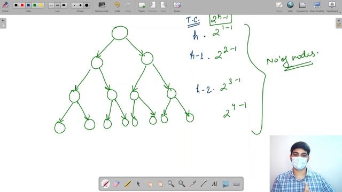Select the Pen tool in stylus palette

[x=106, y=184]
